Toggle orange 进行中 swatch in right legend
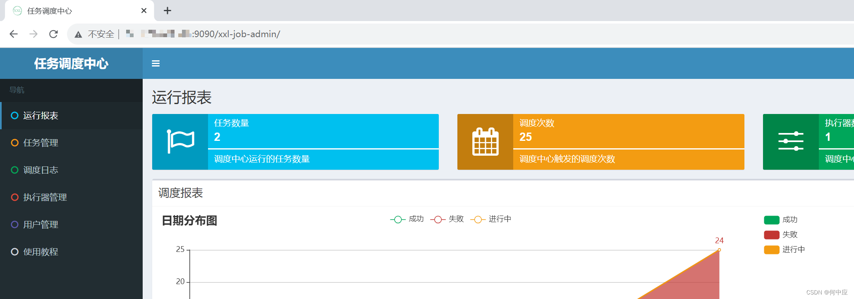 (772, 250)
